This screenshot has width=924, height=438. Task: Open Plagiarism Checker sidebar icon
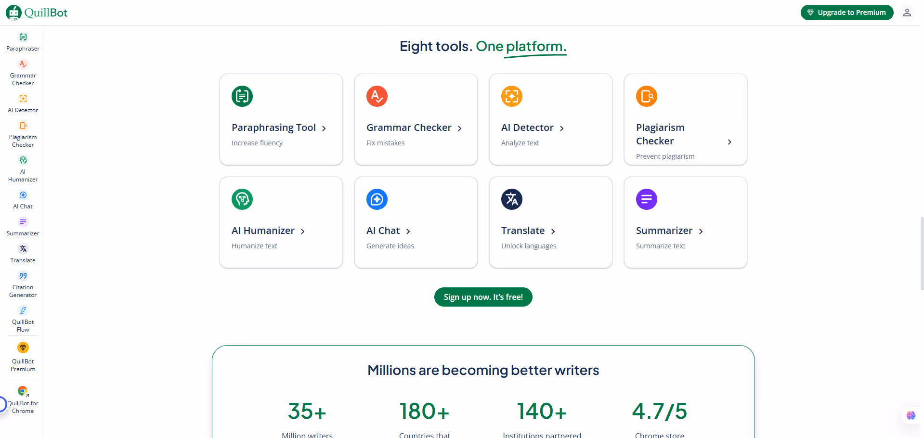(23, 126)
